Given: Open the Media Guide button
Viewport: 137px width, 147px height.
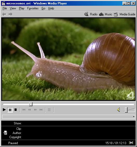Looking at the screenshot, I should (125, 14).
